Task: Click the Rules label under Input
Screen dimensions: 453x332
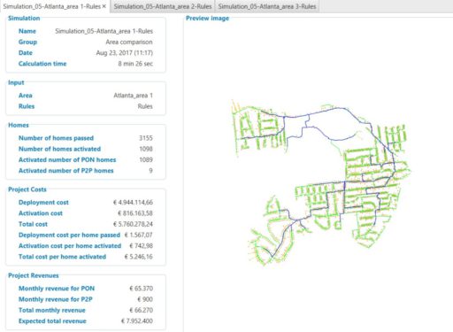Action: [27, 106]
